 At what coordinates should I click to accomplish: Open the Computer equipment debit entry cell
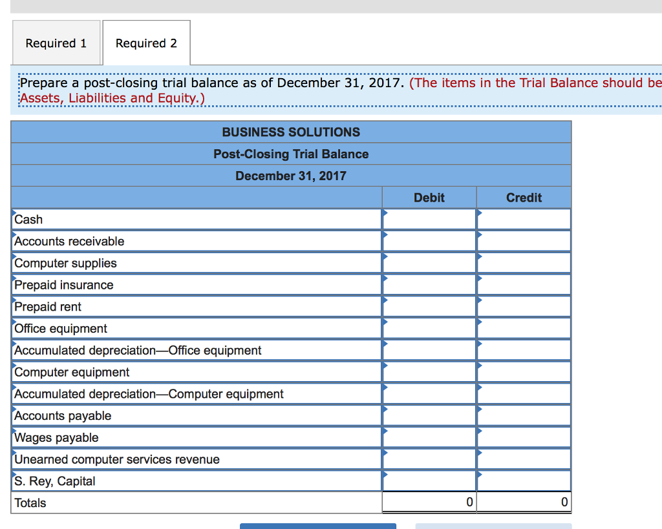click(x=429, y=372)
